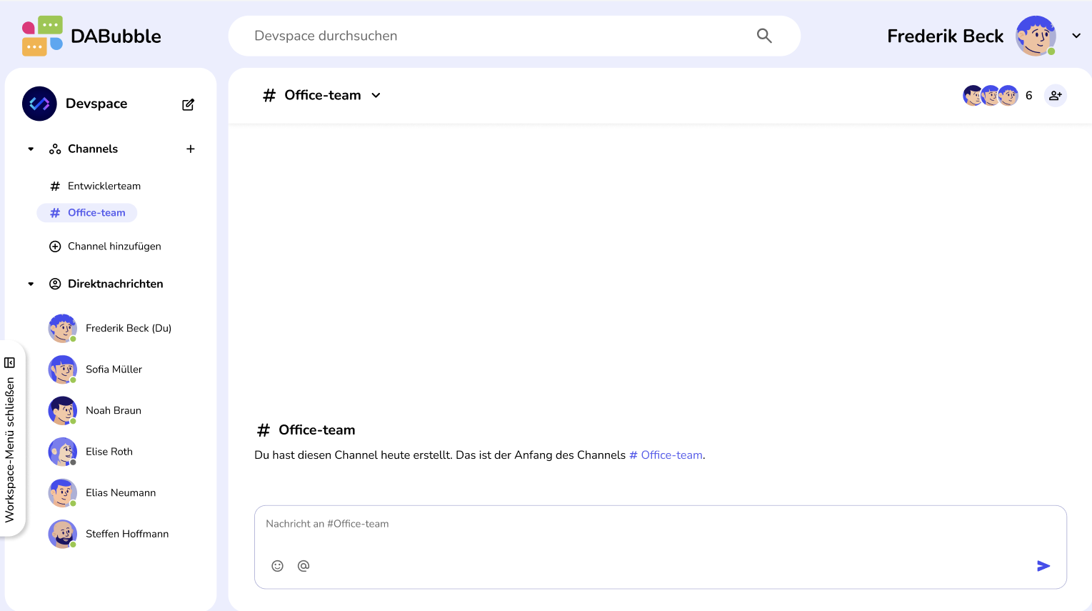
Task: Click the plus icon next to Channels
Action: coord(190,149)
